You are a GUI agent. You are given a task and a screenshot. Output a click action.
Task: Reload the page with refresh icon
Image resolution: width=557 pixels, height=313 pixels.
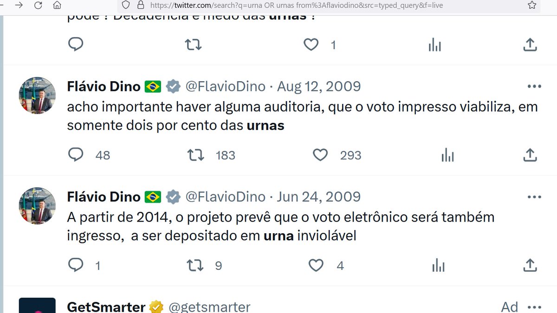coord(38,5)
